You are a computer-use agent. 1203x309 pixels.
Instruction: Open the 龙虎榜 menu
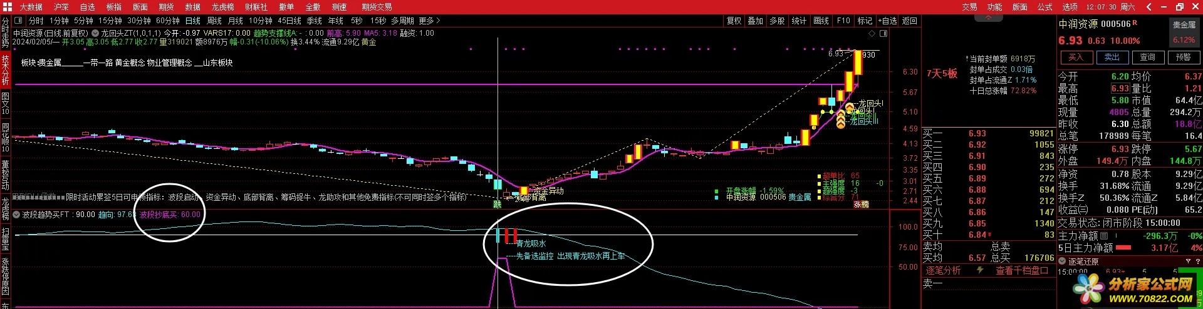tap(222, 7)
